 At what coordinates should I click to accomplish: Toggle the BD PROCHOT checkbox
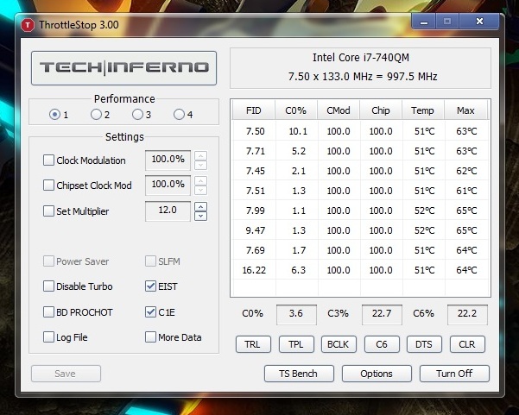coord(48,311)
